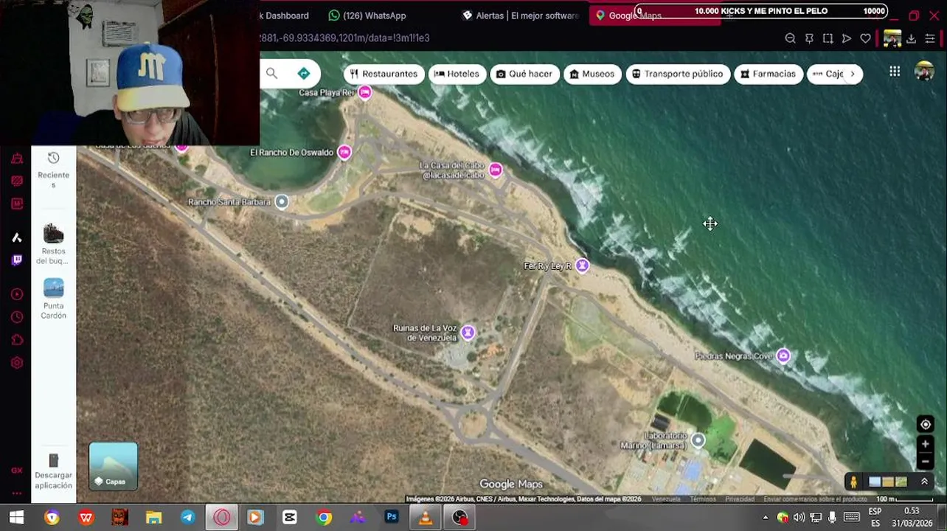Open the Recientes panel
Viewport: 947px width, 531px height.
click(53, 169)
